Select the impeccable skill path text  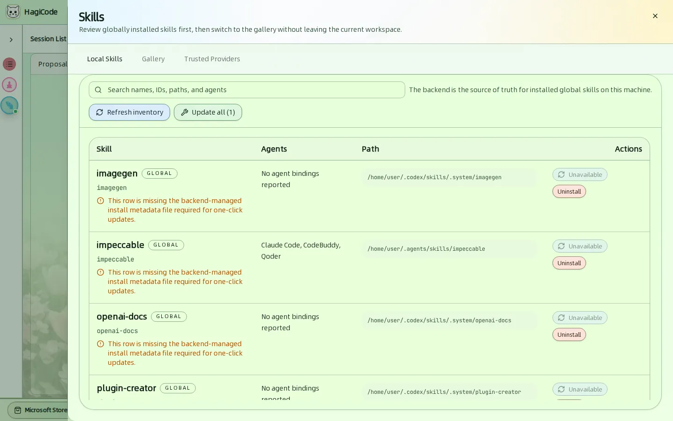[426, 249]
